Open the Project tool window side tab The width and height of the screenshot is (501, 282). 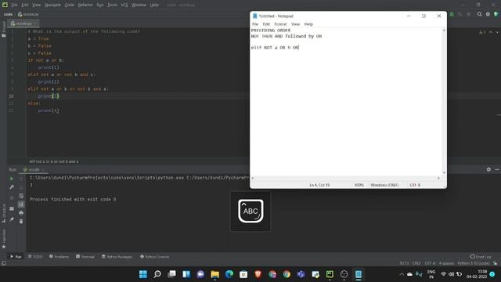[3, 30]
